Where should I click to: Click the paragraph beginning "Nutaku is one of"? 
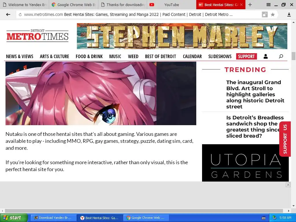(x=99, y=141)
